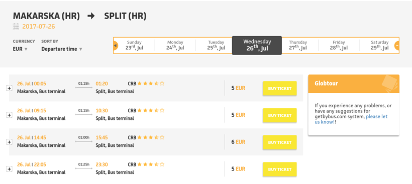
Task: Buy ticket for the 22:05 bus
Action: (279, 169)
